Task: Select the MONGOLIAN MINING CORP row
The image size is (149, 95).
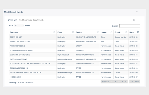Action: (74, 42)
